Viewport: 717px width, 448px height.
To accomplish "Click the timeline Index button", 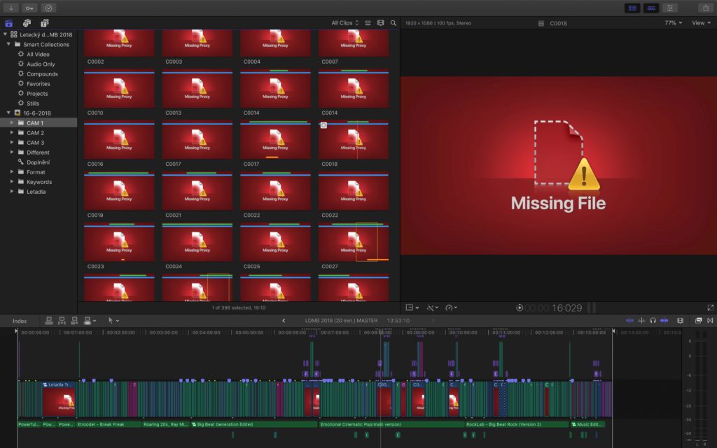I will click(20, 321).
